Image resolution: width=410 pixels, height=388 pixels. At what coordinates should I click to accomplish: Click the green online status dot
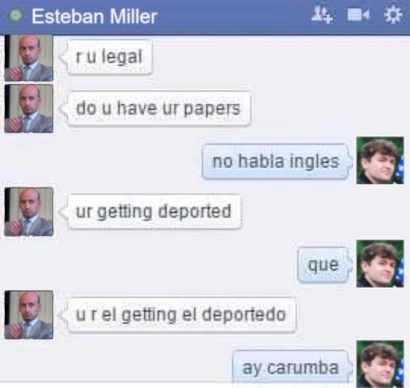15,15
